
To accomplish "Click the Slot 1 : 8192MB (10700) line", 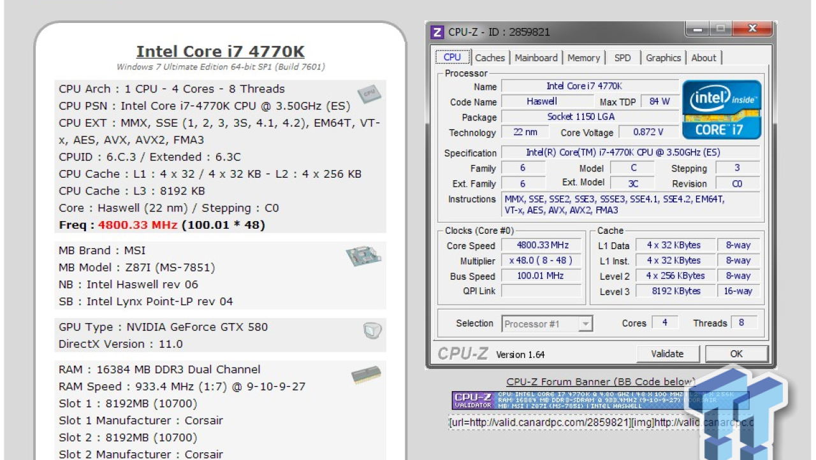I will point(128,404).
